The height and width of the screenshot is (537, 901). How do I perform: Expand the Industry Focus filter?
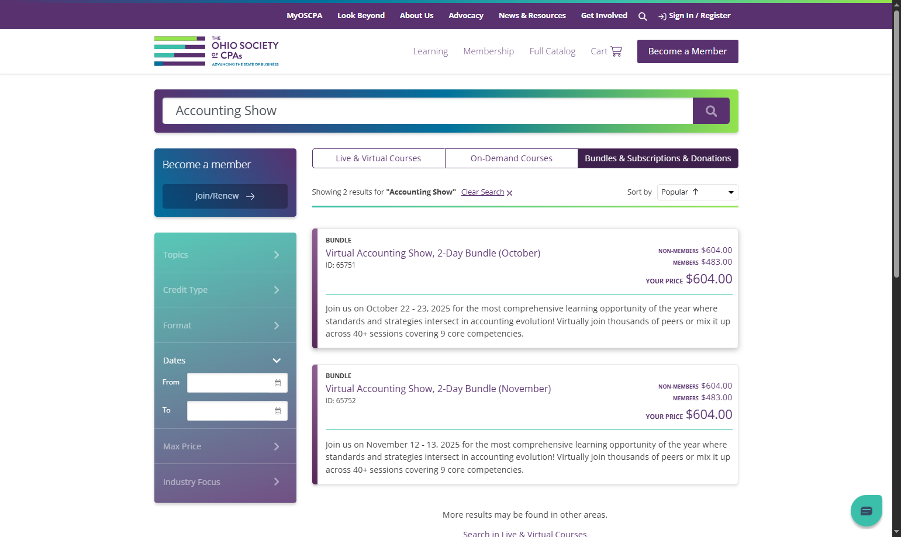pos(225,482)
